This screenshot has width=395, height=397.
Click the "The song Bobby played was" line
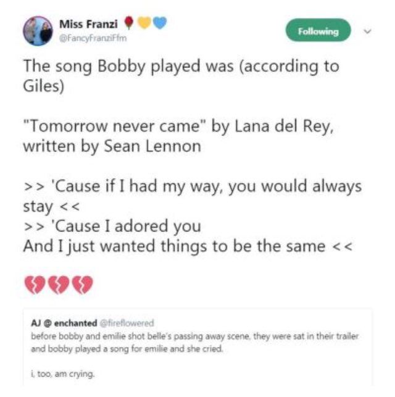[136, 67]
